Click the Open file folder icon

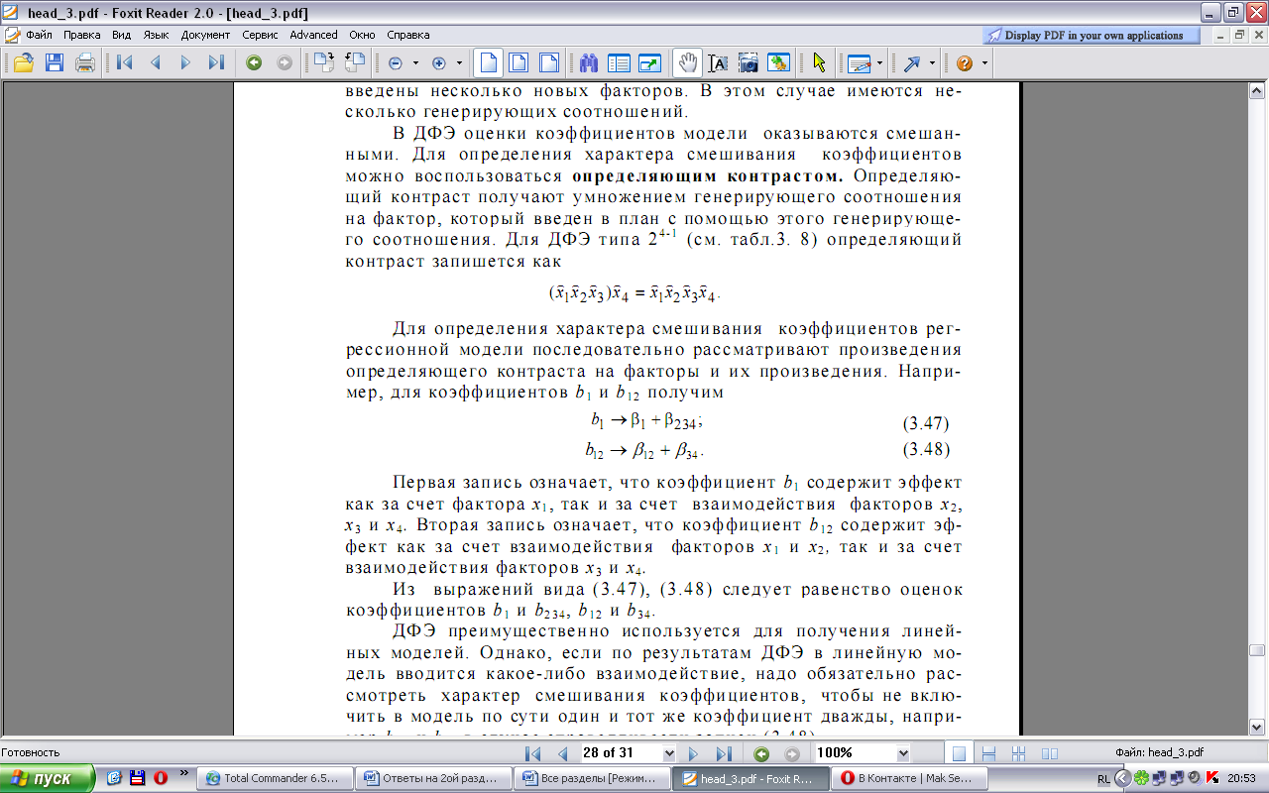click(x=22, y=63)
